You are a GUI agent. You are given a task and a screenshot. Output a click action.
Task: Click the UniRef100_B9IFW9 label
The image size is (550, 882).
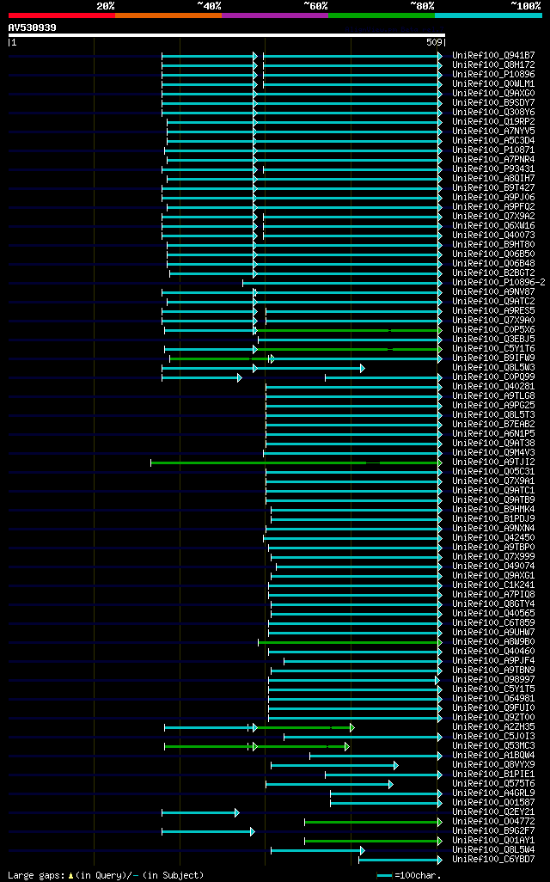(494, 358)
